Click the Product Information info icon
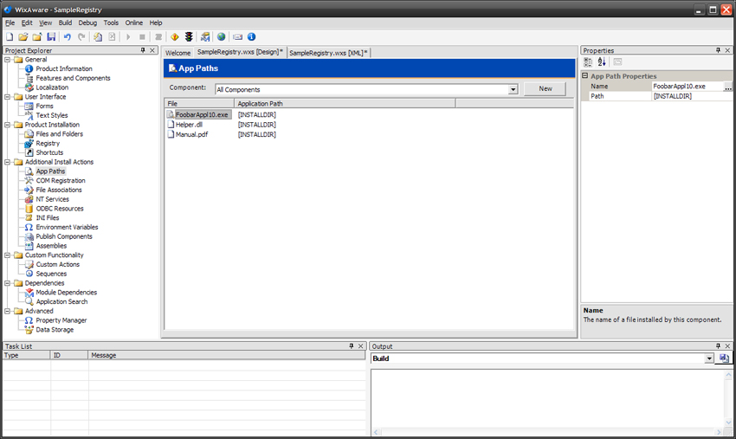Viewport: 736px width, 439px height. (x=29, y=68)
